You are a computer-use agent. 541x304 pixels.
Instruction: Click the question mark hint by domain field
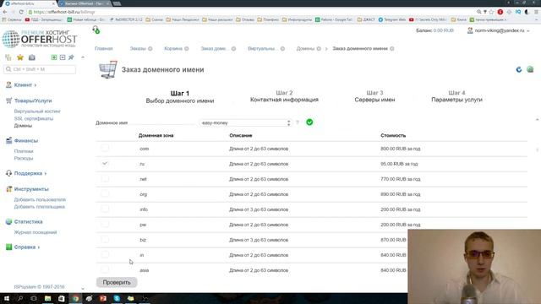pos(298,122)
